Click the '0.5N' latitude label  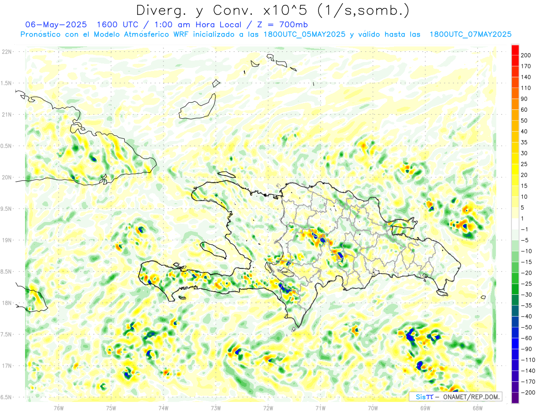[x=6, y=146]
